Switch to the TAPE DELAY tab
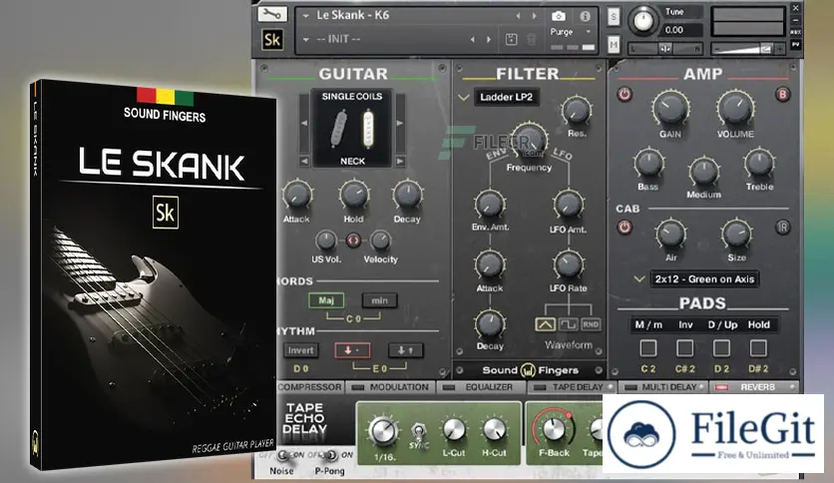 pyautogui.click(x=573, y=387)
